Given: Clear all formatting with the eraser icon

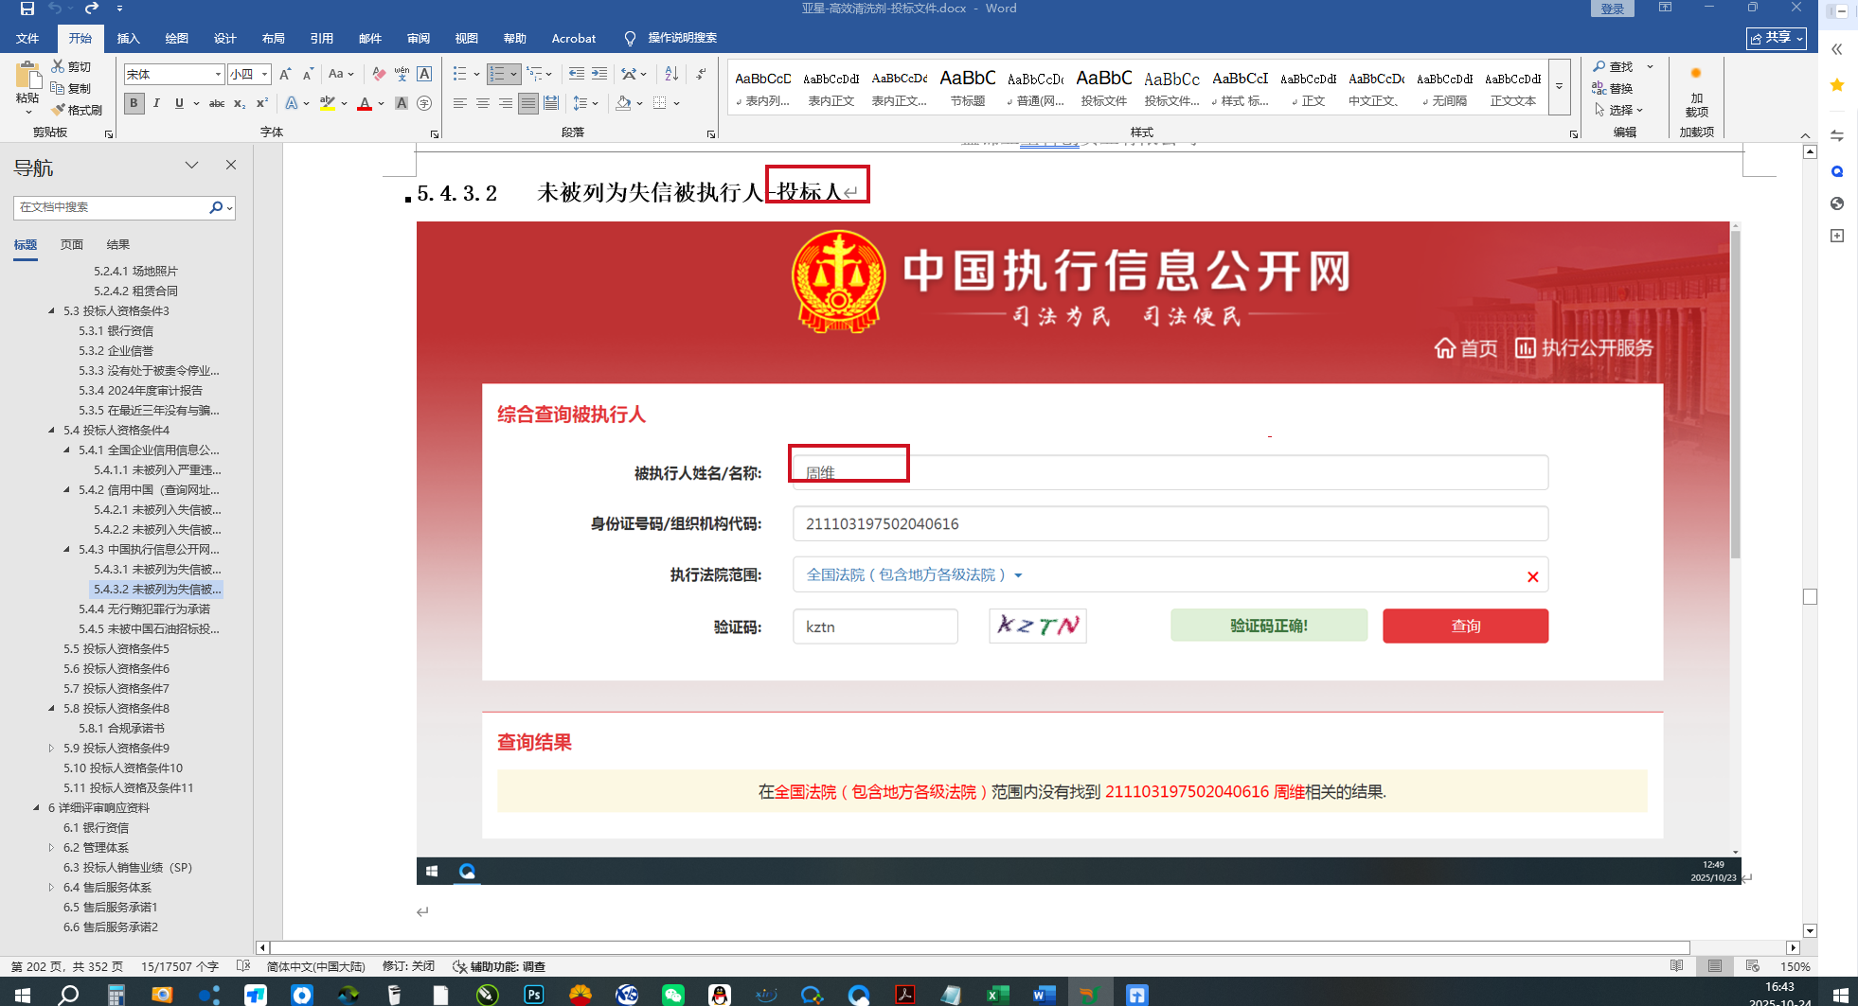Looking at the screenshot, I should click(379, 74).
